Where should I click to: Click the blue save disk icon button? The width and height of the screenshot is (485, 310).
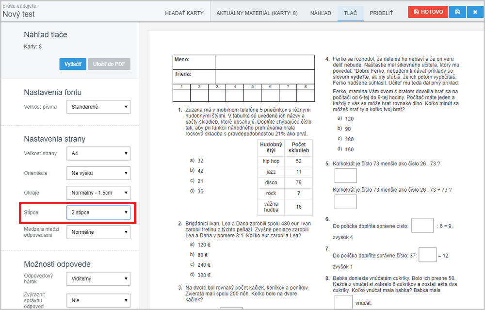click(457, 12)
